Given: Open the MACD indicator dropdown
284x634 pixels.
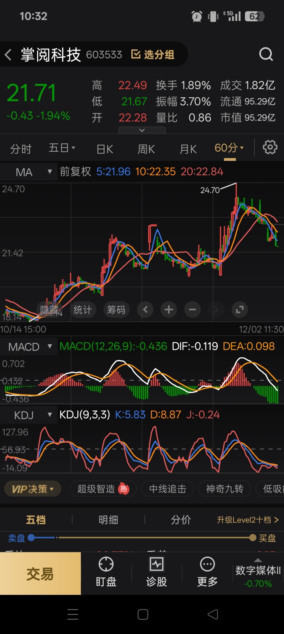Looking at the screenshot, I should click(29, 347).
